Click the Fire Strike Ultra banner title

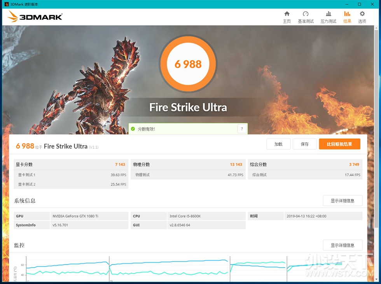tap(188, 107)
